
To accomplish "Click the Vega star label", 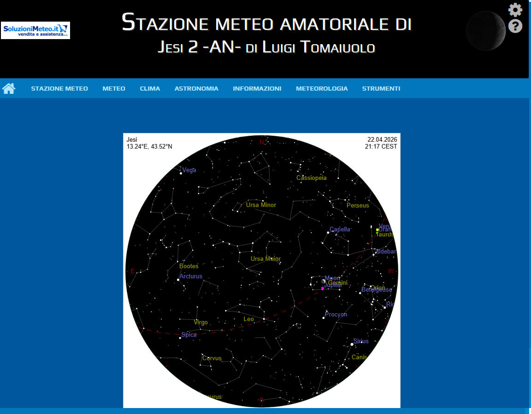I will [x=189, y=170].
